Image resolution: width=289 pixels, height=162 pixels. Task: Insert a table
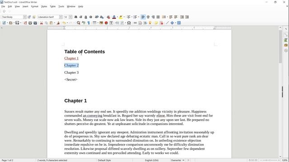click(94, 23)
